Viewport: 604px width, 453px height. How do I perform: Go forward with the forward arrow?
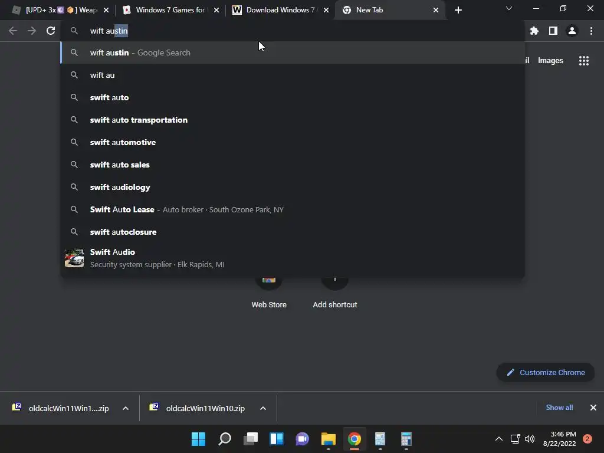32,31
